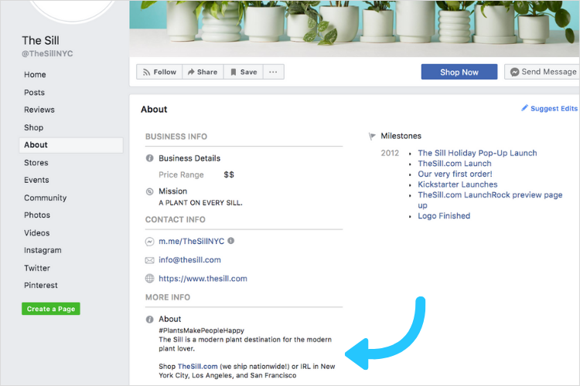
Task: Click the bookmark icon on Save button
Action: pos(234,72)
